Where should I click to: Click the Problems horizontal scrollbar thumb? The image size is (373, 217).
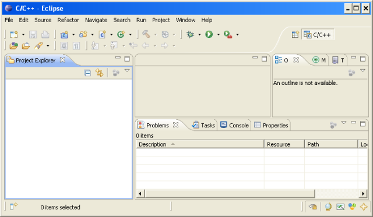click(230, 194)
